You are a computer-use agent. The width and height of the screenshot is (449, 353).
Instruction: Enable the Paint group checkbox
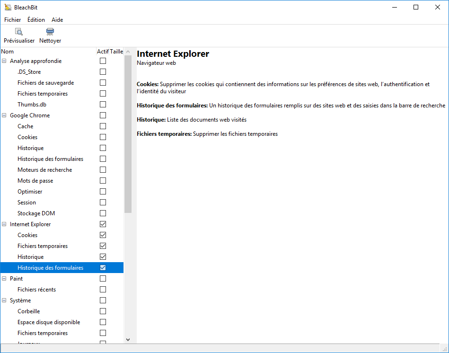[103, 279]
